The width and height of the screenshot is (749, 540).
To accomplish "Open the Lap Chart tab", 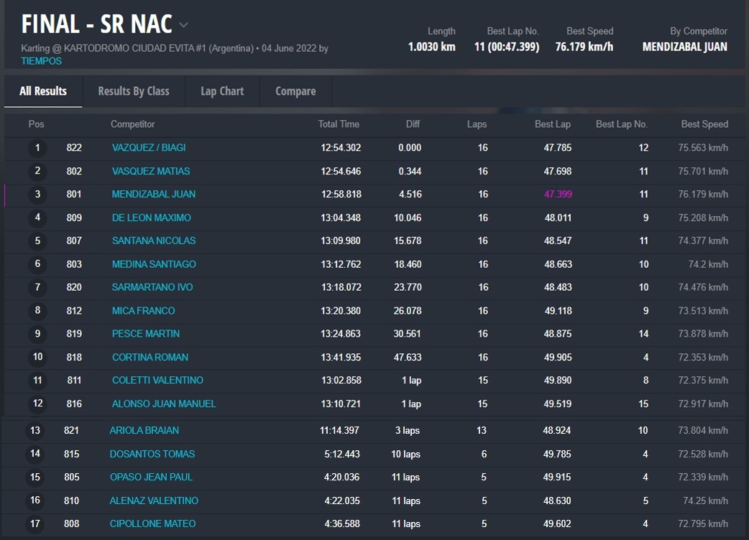I will pyautogui.click(x=222, y=91).
